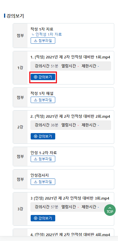Click the green TOP scroll-up icon
This screenshot has width=118, height=241.
pyautogui.click(x=110, y=210)
